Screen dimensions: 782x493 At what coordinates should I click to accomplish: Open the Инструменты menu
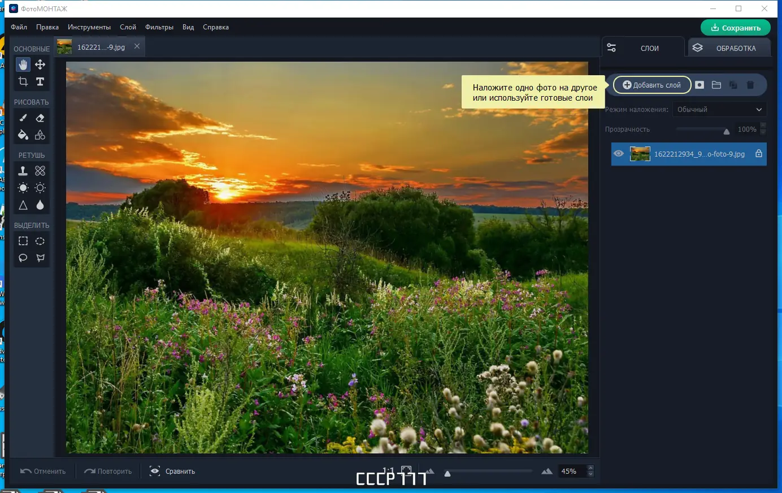pyautogui.click(x=89, y=27)
